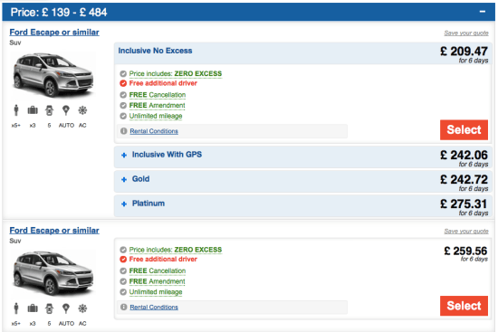Click the grey check beside second FREE Cancellation

tap(123, 271)
